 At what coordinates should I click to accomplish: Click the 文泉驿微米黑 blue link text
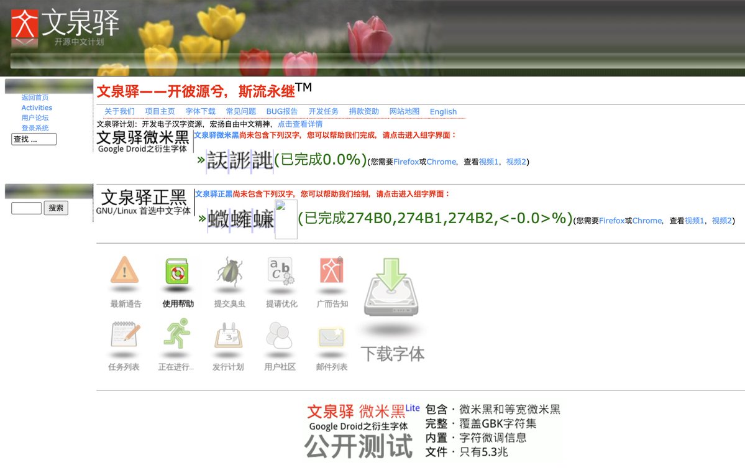tap(217, 135)
